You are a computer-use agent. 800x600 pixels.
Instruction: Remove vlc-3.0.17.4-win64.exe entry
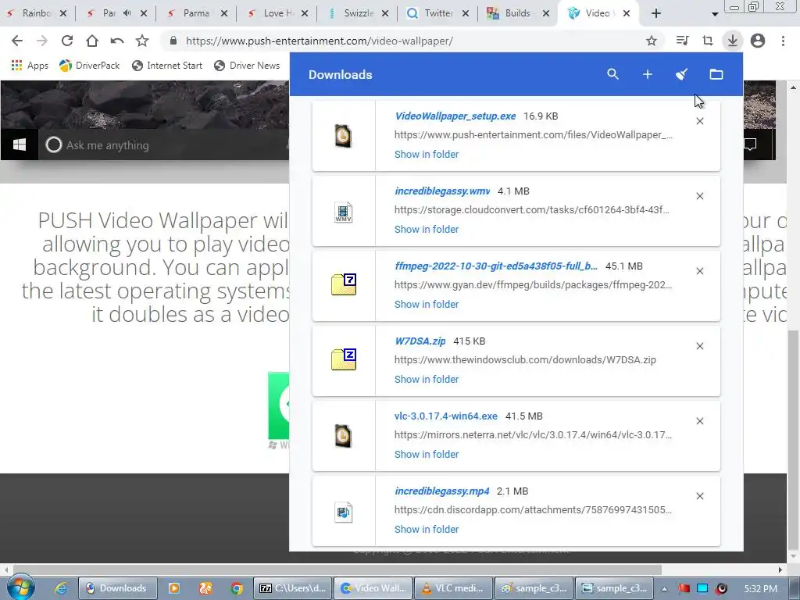tap(700, 421)
